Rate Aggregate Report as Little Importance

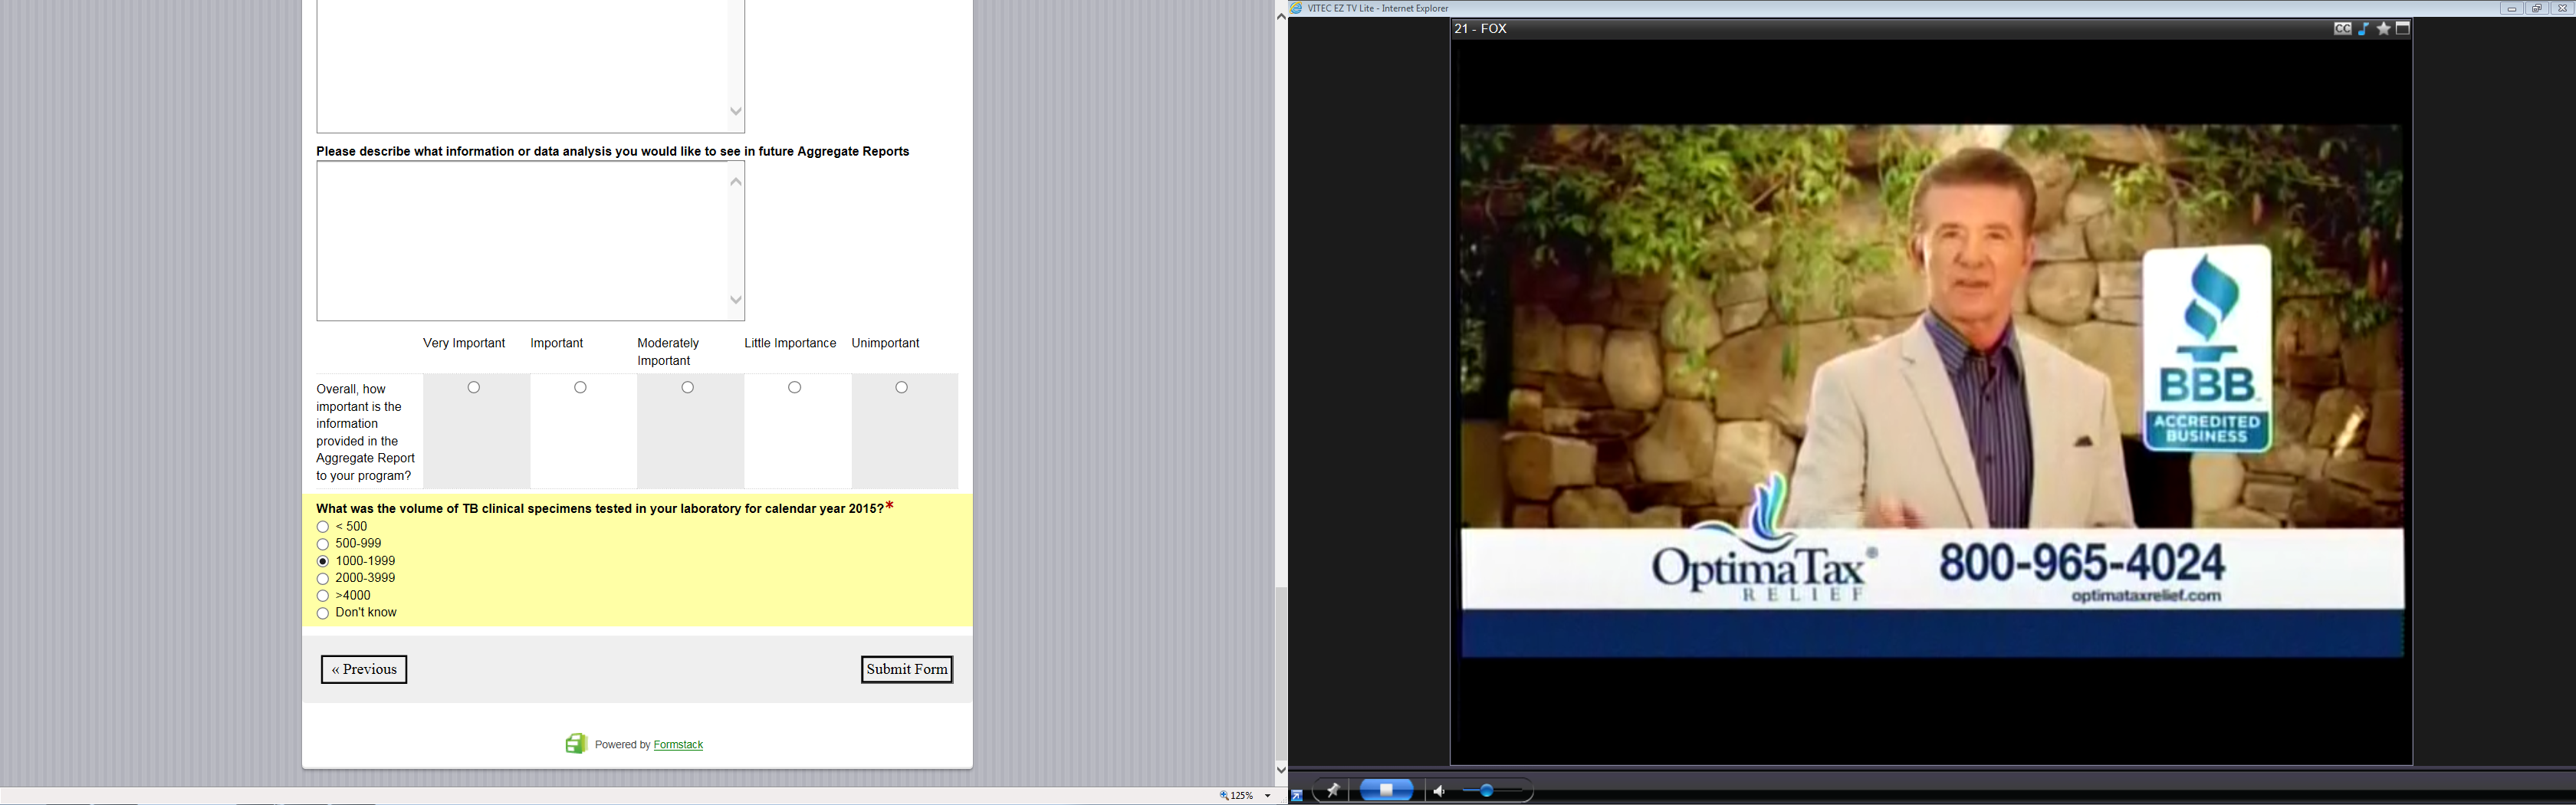click(x=795, y=387)
